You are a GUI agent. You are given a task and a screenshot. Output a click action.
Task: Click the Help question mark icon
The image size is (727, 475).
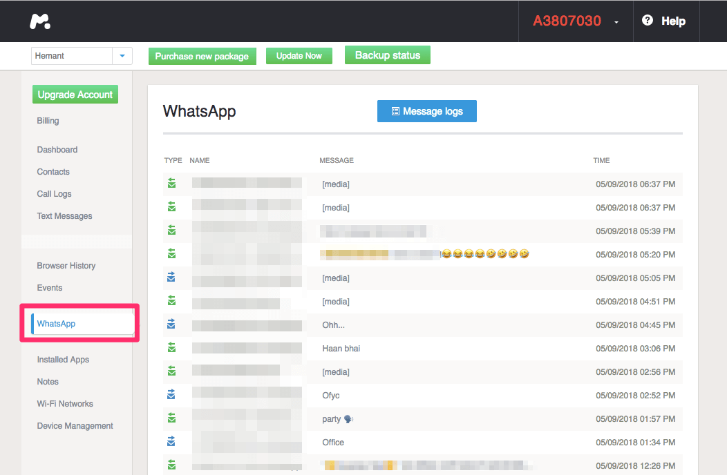(x=648, y=21)
